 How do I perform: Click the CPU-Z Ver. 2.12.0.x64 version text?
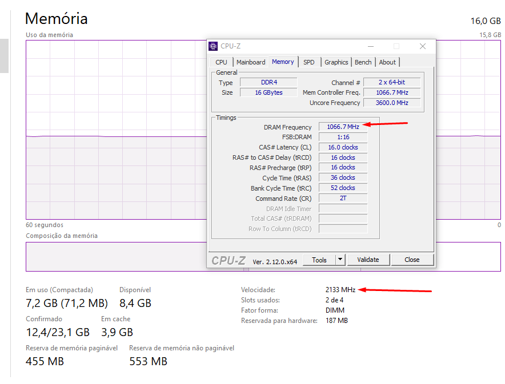(275, 262)
